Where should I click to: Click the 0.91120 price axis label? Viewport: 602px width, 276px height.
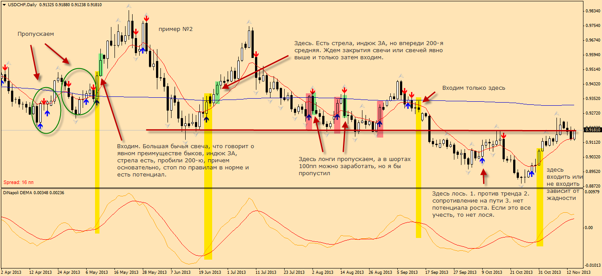(592, 142)
